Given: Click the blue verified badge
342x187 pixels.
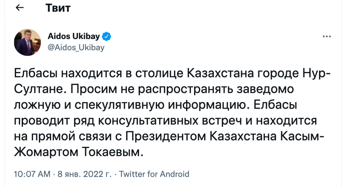Looking at the screenshot, I should (x=106, y=37).
